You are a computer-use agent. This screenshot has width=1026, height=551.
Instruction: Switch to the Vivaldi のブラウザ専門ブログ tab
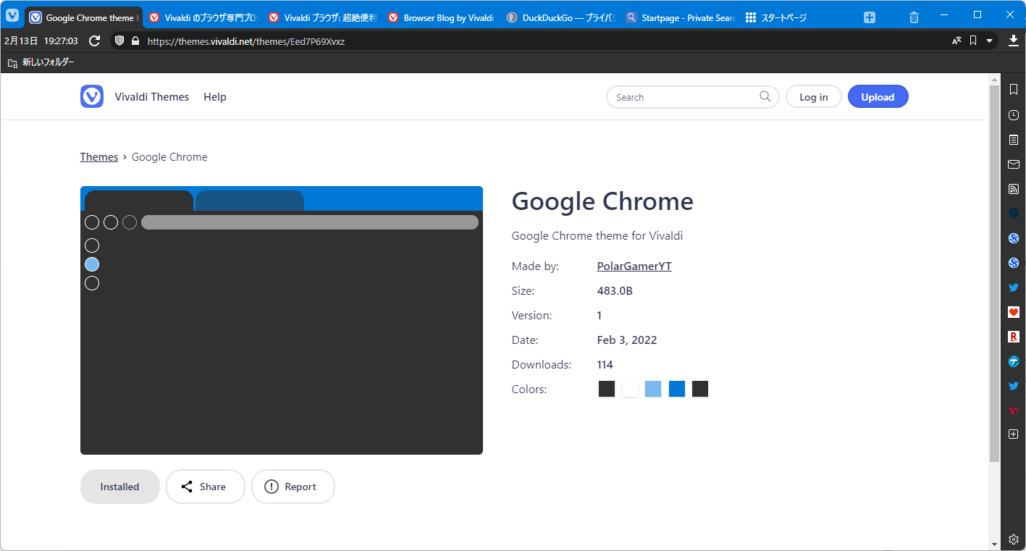[203, 18]
